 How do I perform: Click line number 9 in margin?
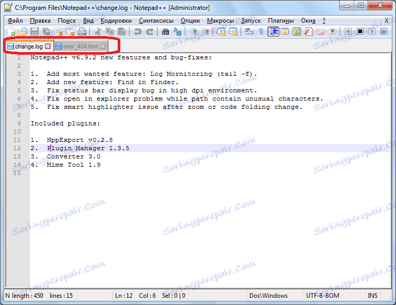pyautogui.click(x=19, y=123)
